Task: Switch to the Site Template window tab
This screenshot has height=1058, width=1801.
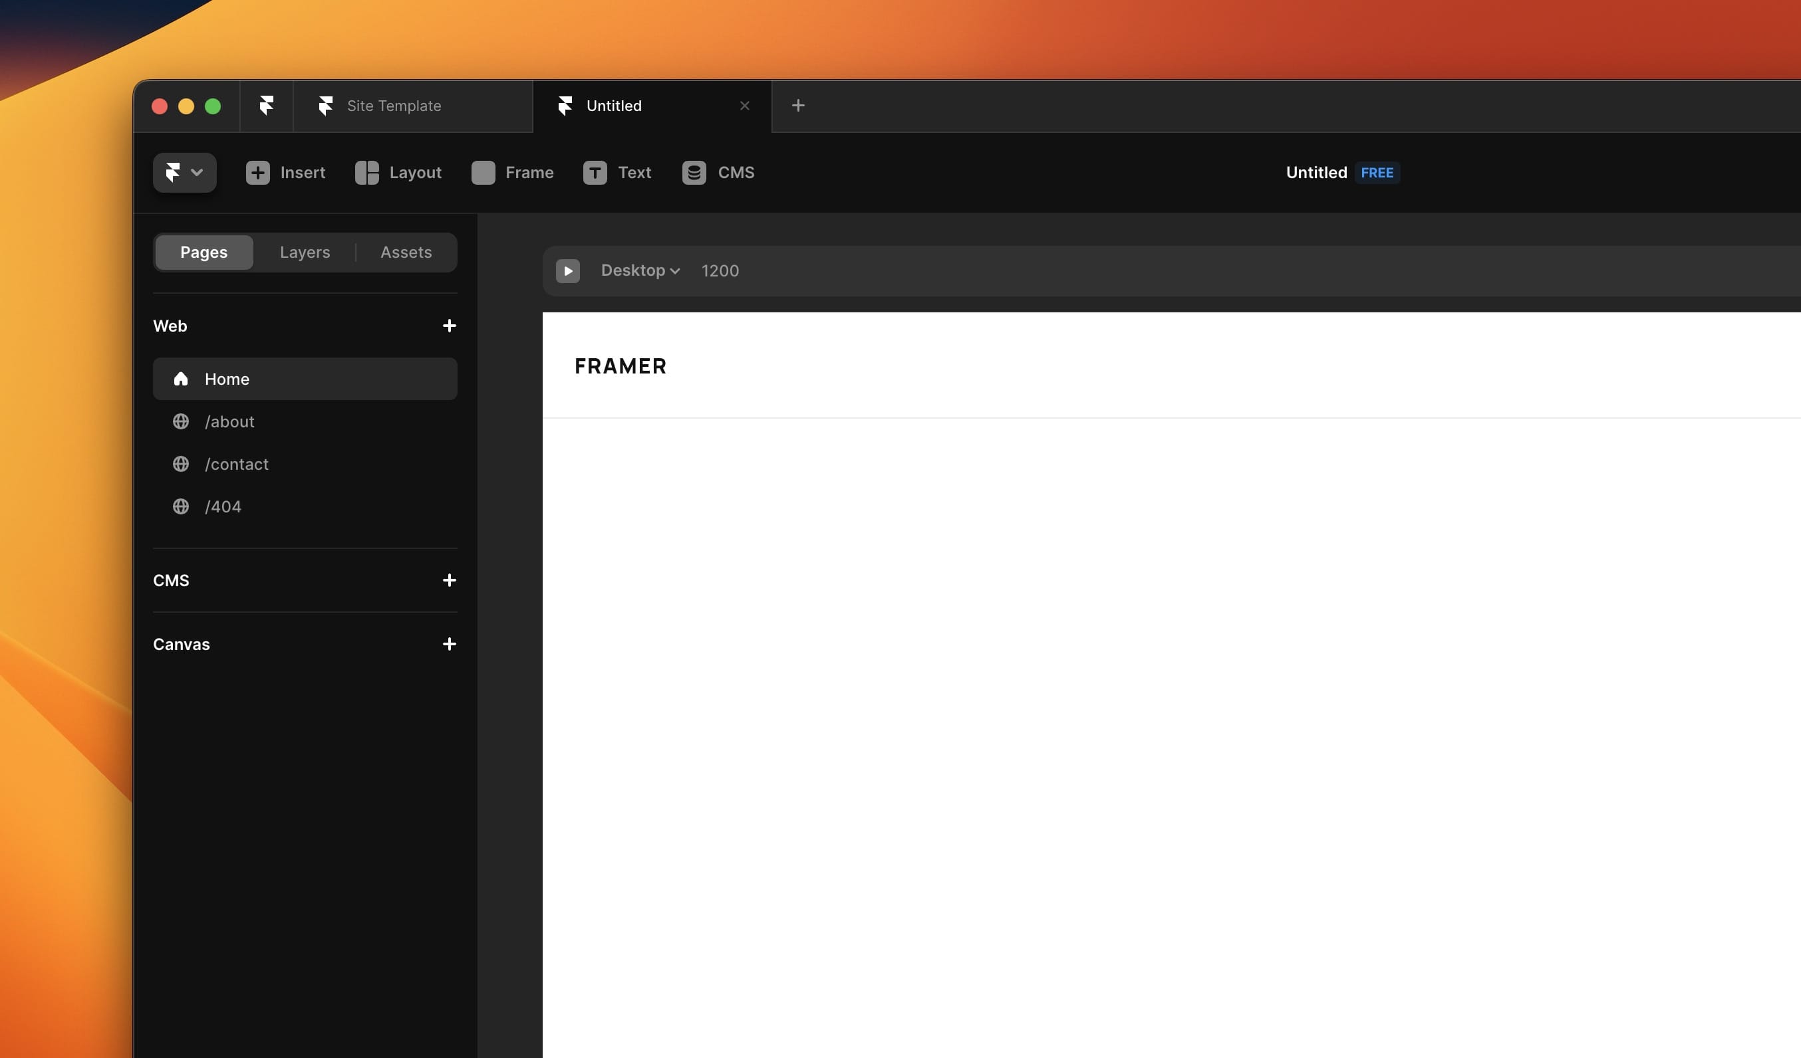Action: click(x=393, y=106)
